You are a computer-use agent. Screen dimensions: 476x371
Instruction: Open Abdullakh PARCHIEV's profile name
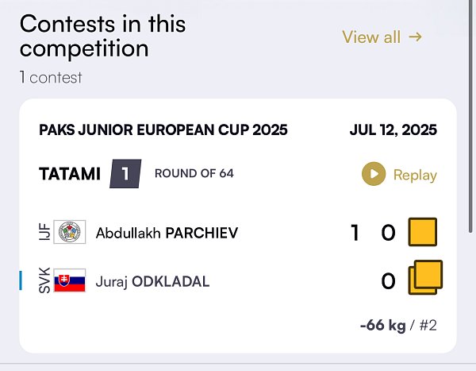(167, 233)
